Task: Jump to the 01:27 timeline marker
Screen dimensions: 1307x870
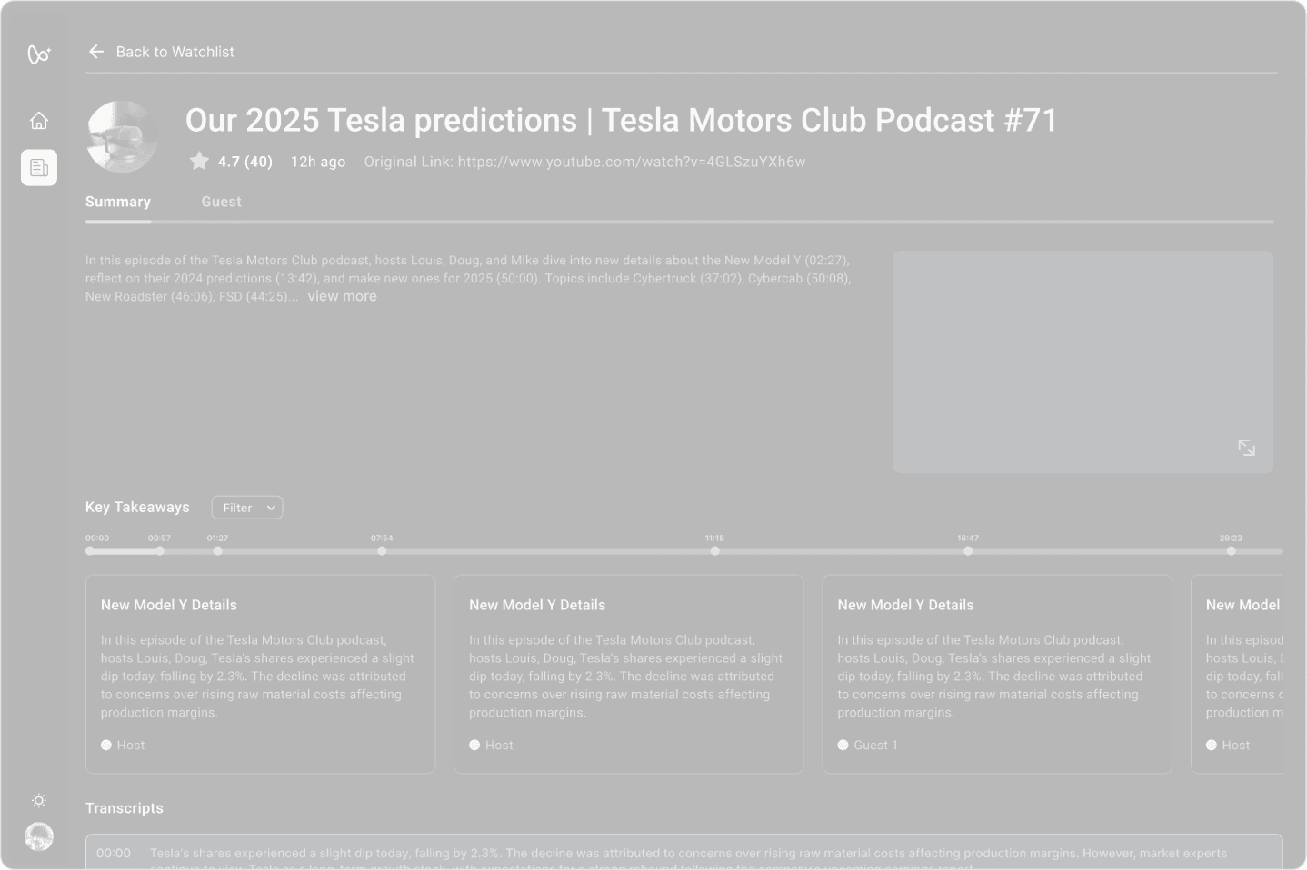Action: (x=217, y=550)
